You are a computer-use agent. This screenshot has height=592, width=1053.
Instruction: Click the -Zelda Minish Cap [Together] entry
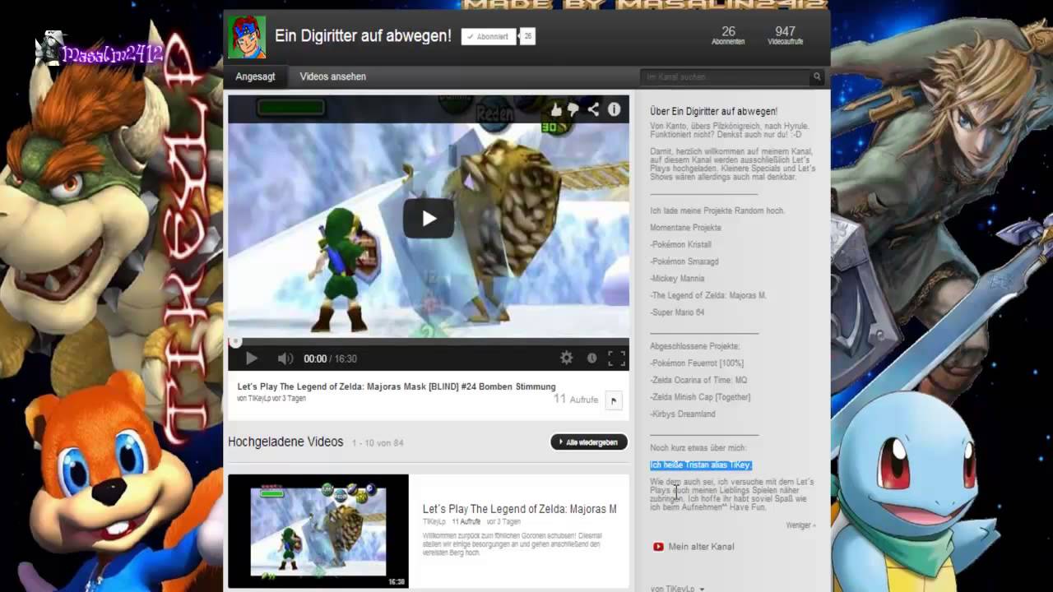[x=700, y=397]
